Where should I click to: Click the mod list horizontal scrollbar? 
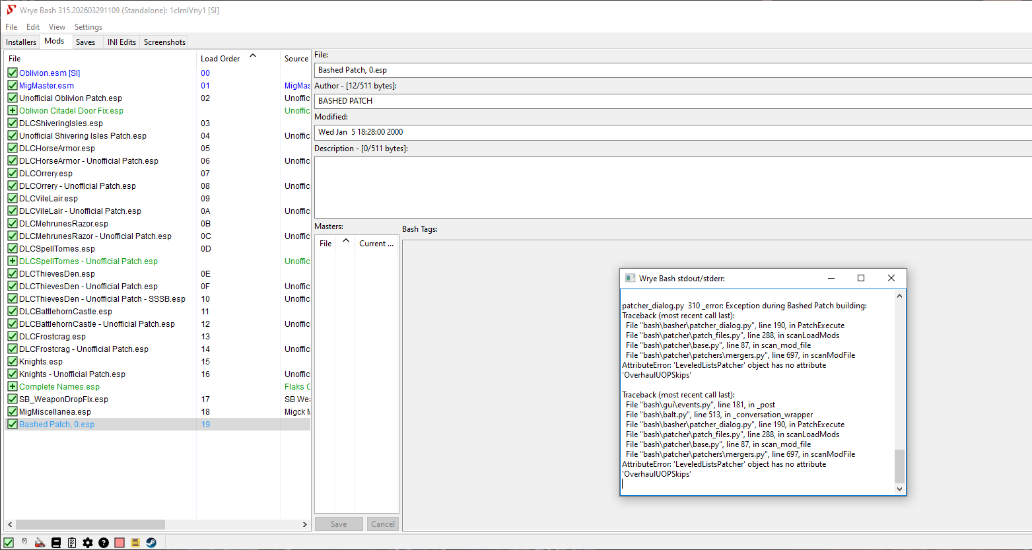click(90, 524)
